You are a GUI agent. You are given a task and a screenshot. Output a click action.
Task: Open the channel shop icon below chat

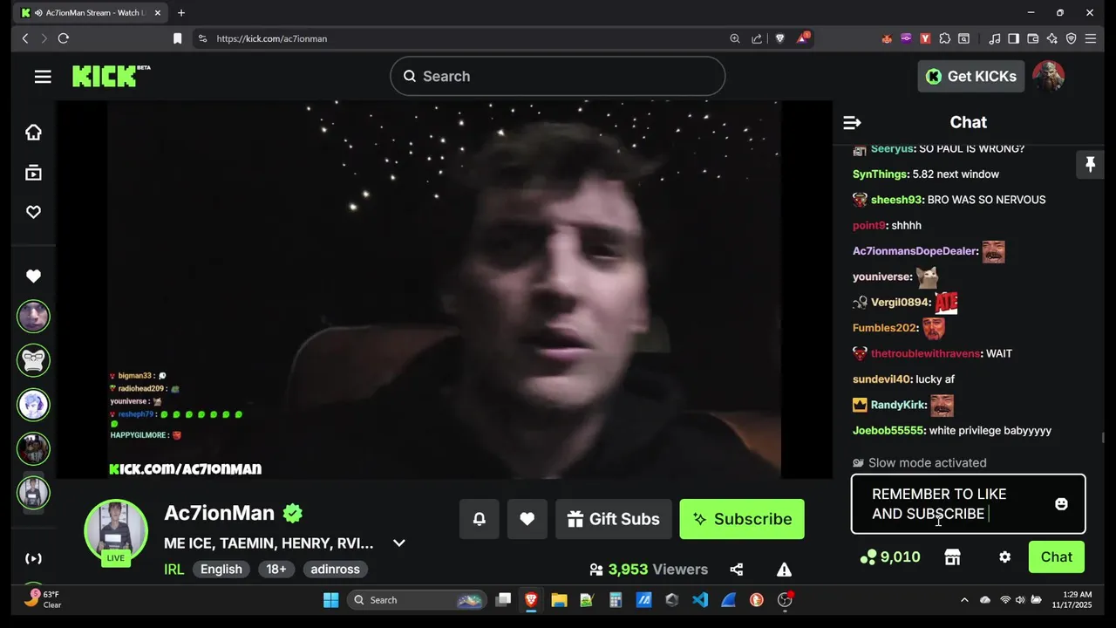click(953, 557)
